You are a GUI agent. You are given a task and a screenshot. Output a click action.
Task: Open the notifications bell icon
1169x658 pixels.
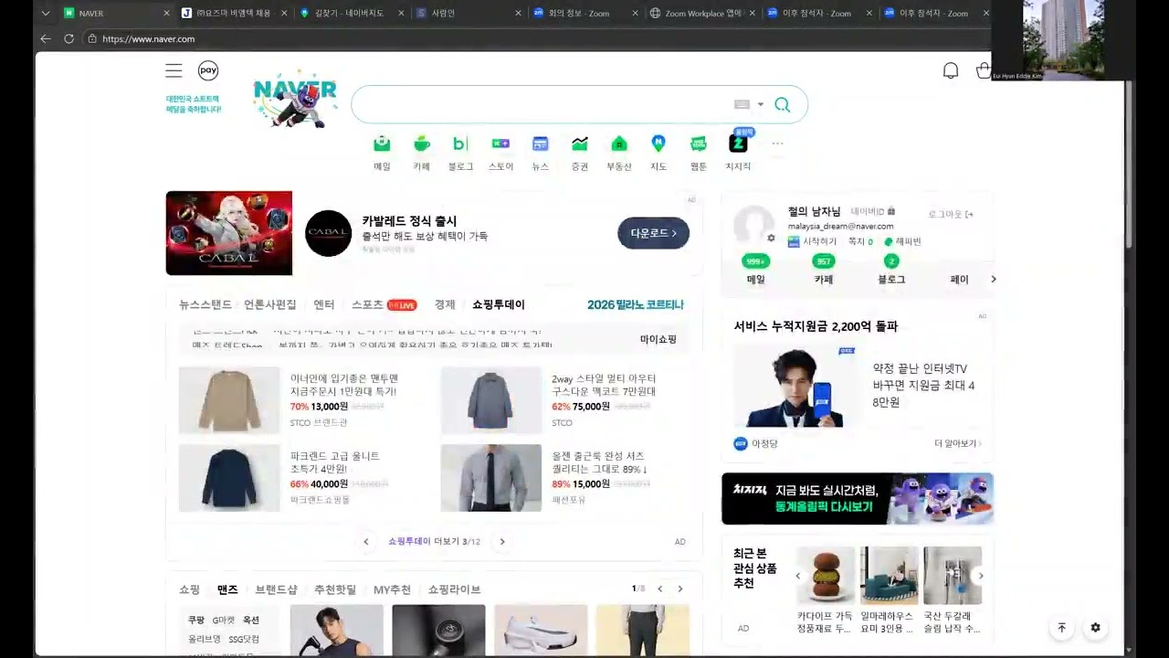[x=951, y=70]
